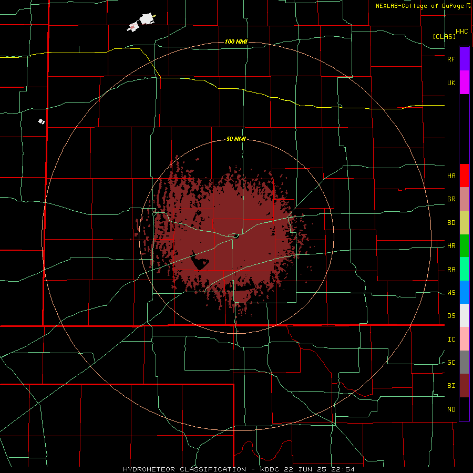This screenshot has width=473, height=473.
Task: Click the "KDDC" radar site identifier
Action: click(x=271, y=469)
